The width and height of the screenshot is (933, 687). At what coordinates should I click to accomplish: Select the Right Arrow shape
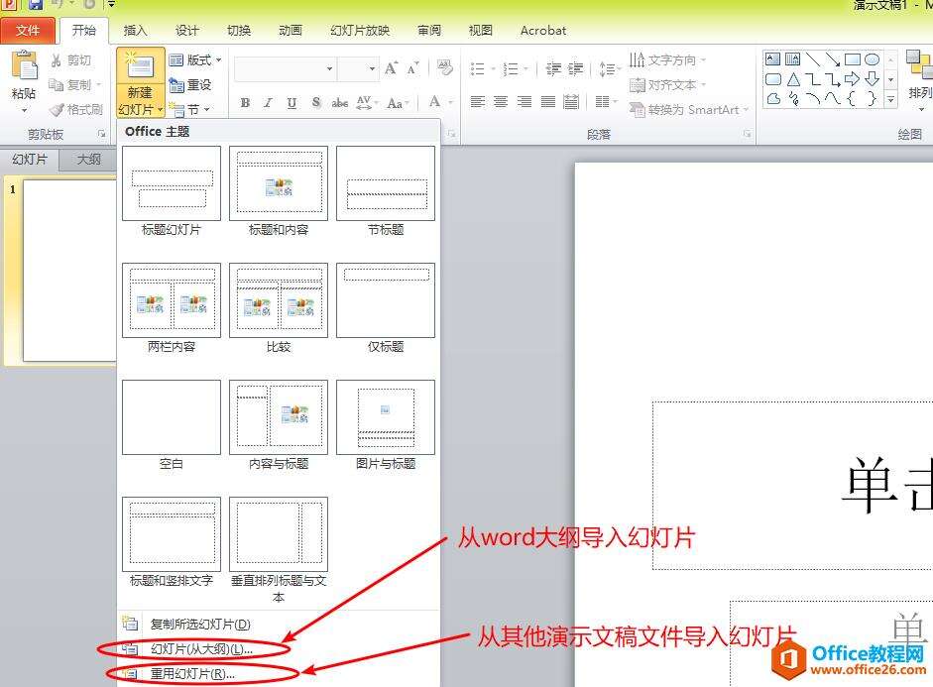[x=852, y=78]
